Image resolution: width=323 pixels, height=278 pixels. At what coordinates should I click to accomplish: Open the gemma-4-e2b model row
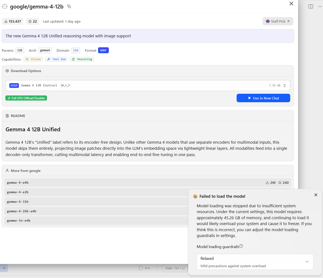coord(96,192)
